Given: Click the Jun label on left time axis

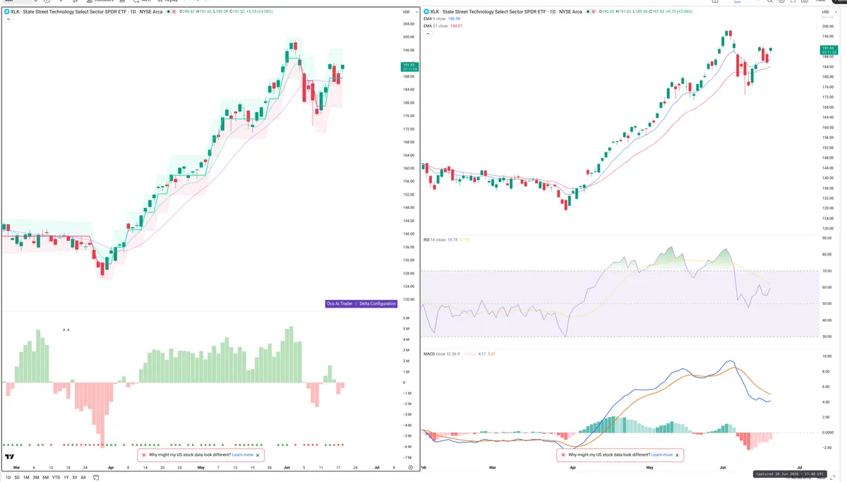Looking at the screenshot, I should 287,467.
